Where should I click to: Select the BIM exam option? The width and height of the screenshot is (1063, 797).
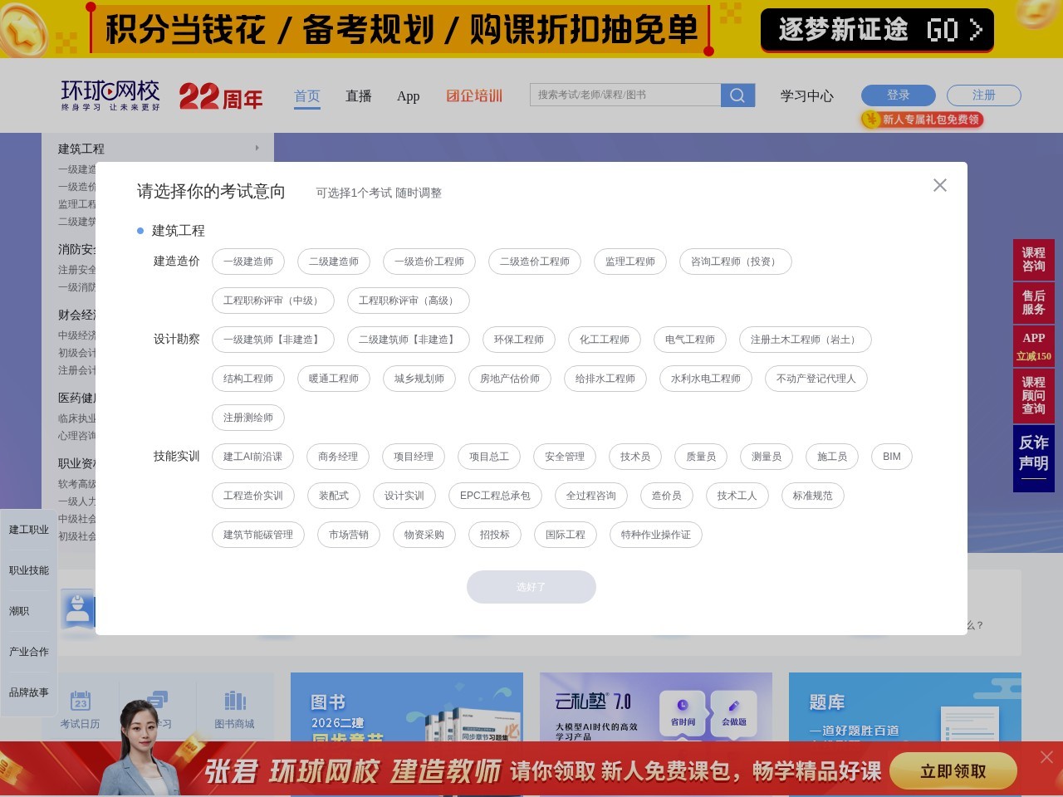(891, 457)
